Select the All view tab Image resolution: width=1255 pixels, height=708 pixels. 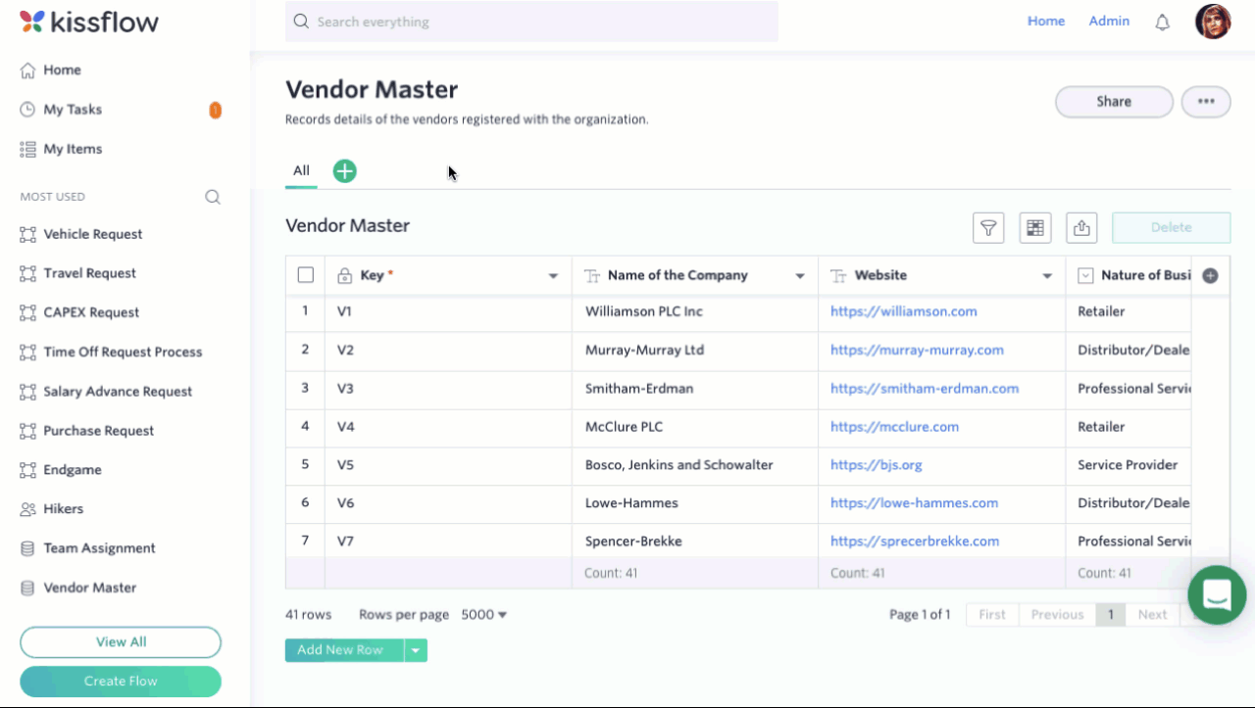(x=301, y=170)
